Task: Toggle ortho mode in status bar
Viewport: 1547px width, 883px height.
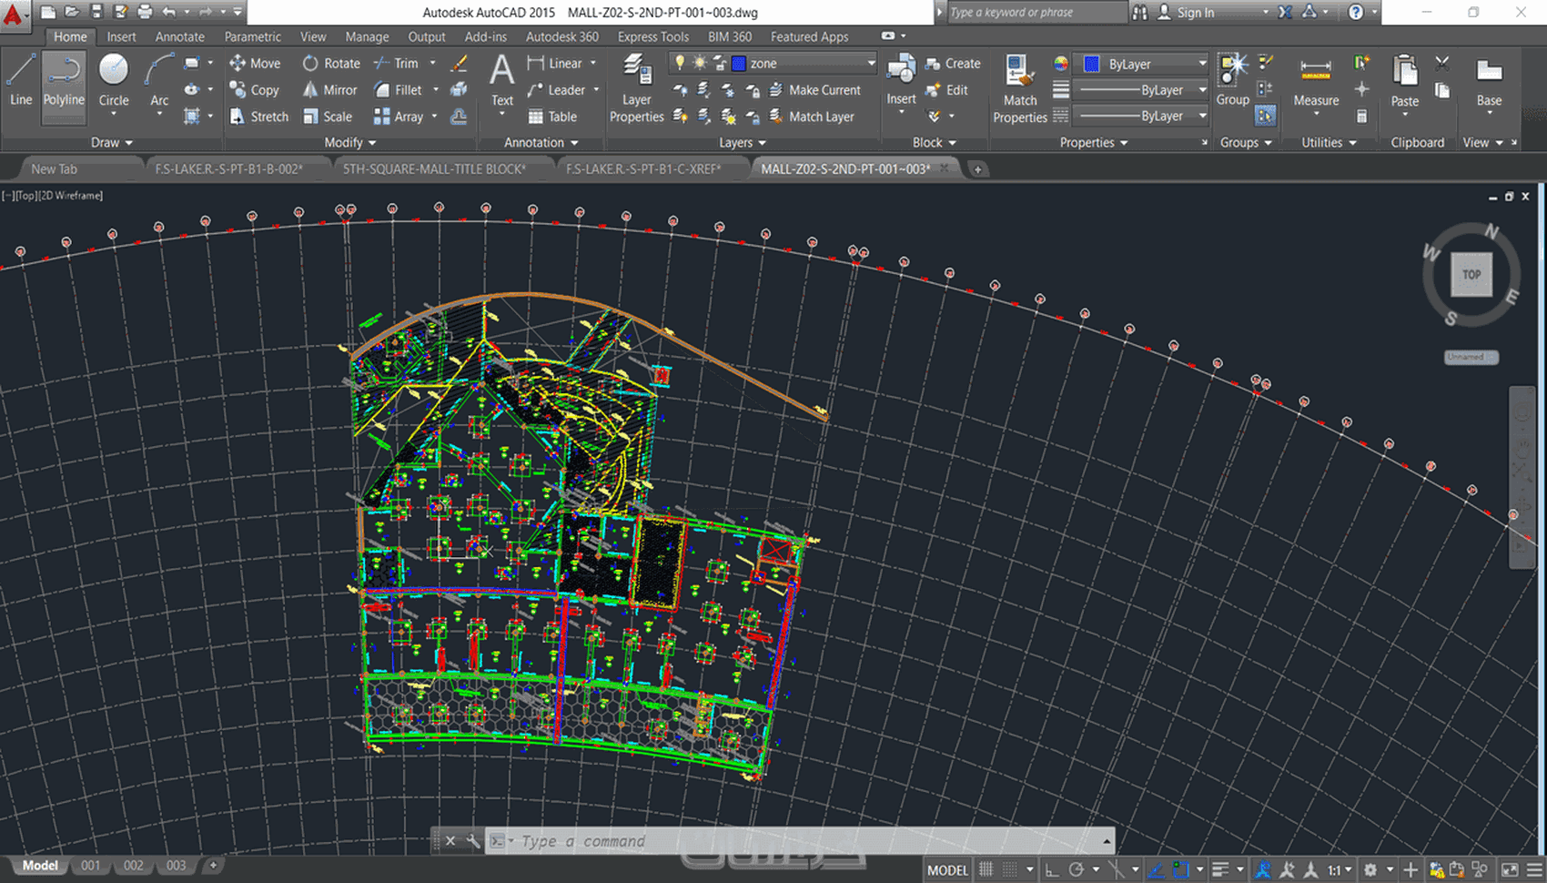Action: (1052, 869)
